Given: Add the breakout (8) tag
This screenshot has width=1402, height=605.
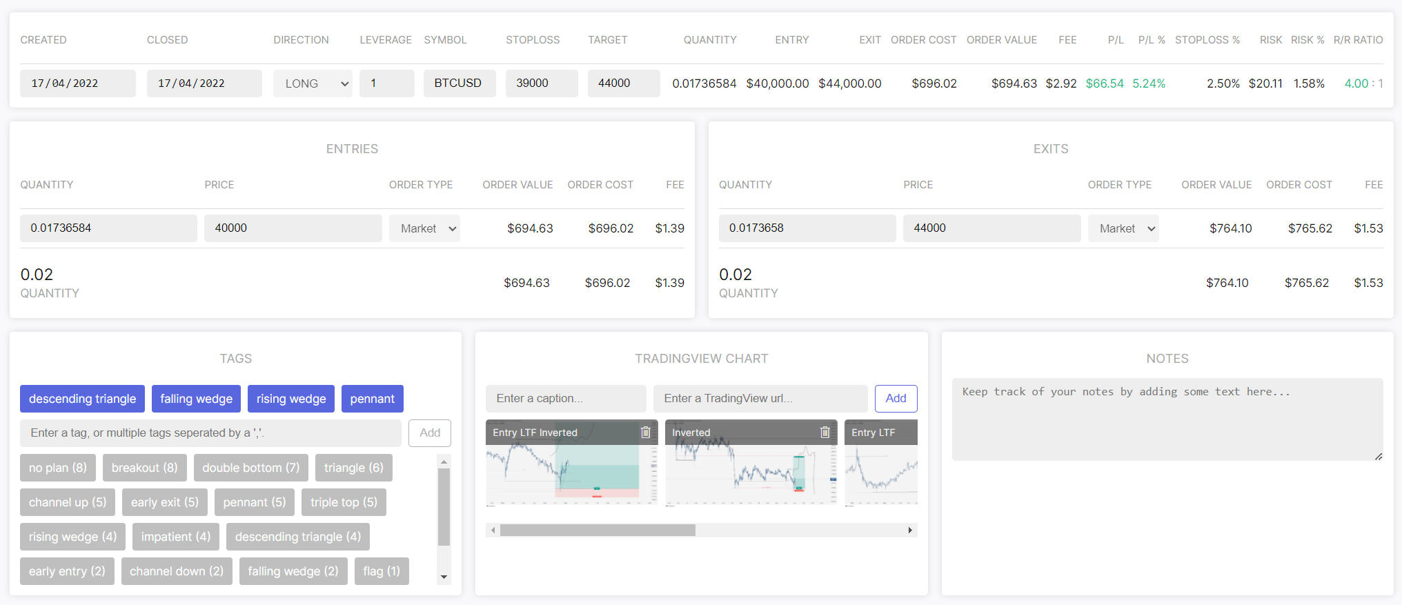Looking at the screenshot, I should tap(145, 468).
